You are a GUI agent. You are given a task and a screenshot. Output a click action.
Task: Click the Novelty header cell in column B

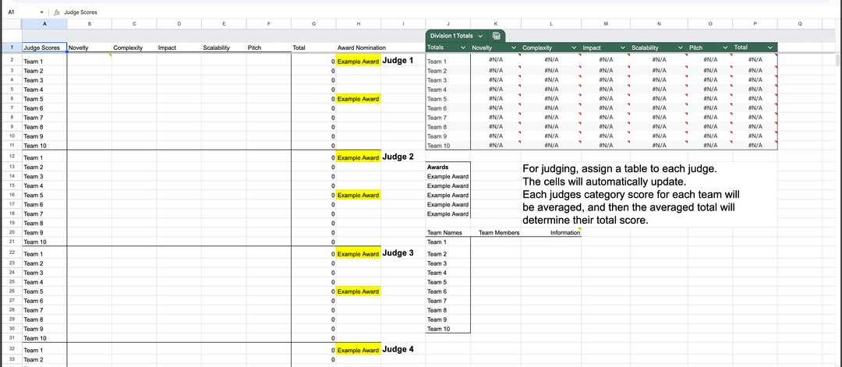pyautogui.click(x=89, y=48)
